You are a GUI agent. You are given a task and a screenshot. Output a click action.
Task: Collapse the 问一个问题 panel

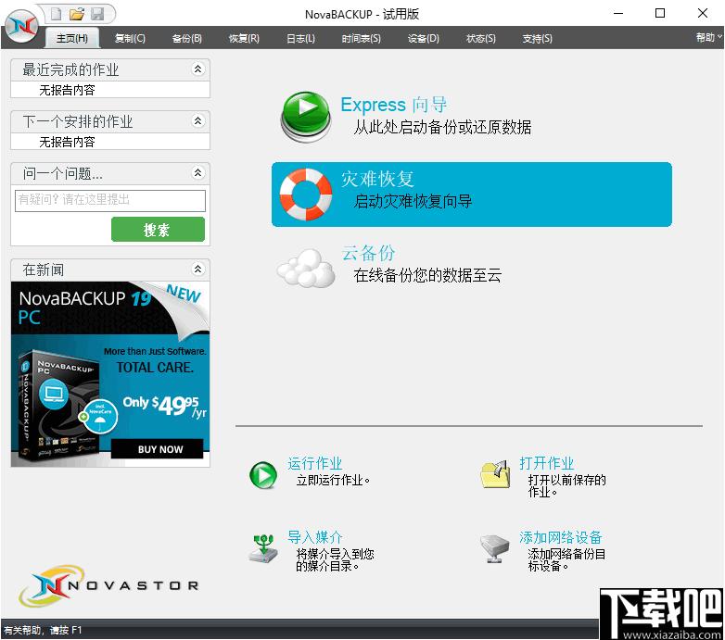(x=197, y=172)
